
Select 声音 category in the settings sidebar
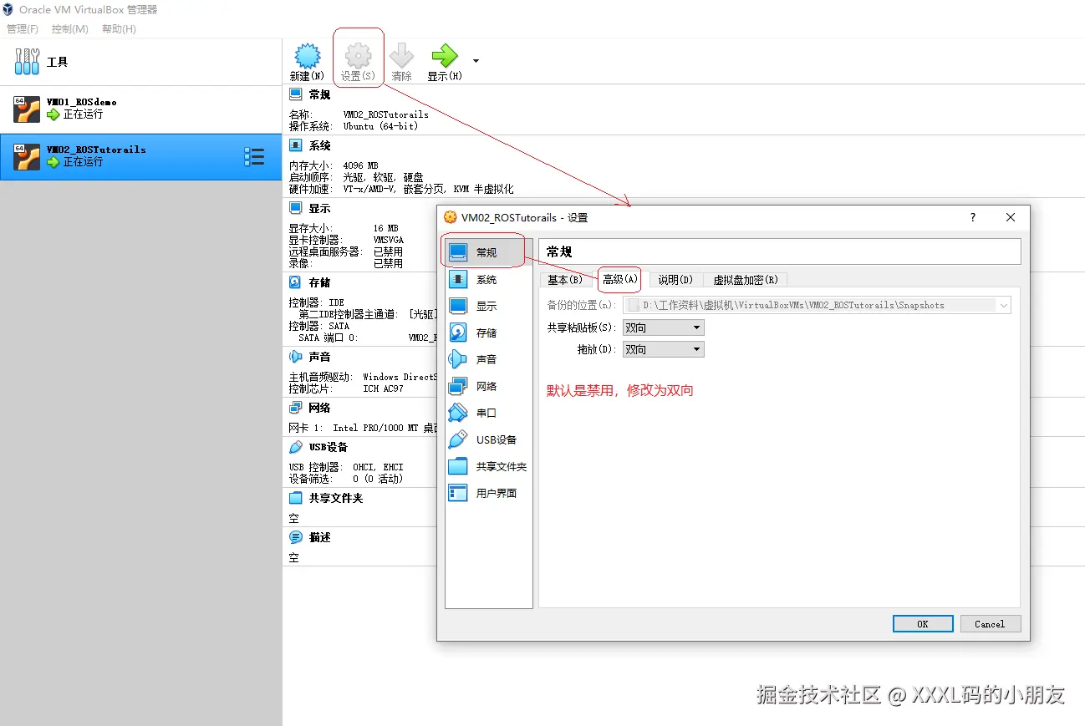[x=488, y=359]
